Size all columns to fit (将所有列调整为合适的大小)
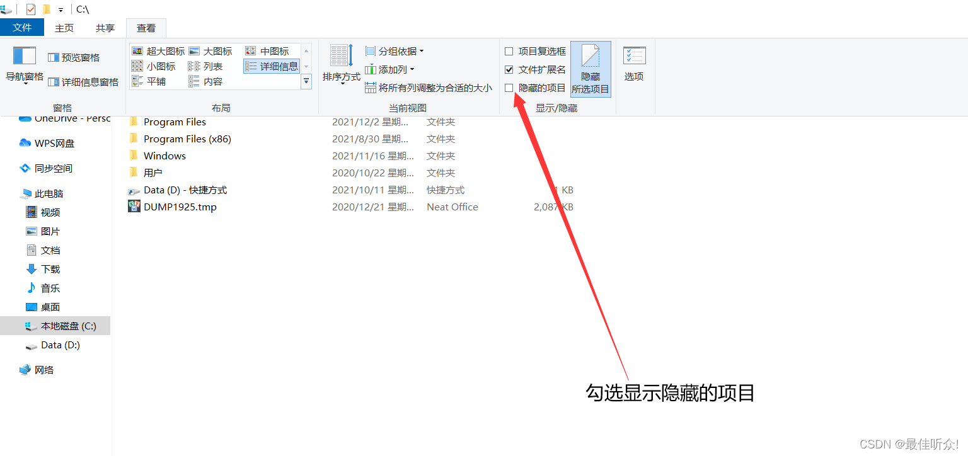The width and height of the screenshot is (968, 456). 429,88
